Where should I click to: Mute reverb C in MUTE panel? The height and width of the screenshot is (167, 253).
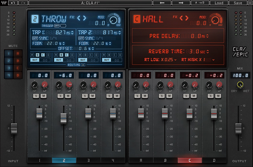18,68
